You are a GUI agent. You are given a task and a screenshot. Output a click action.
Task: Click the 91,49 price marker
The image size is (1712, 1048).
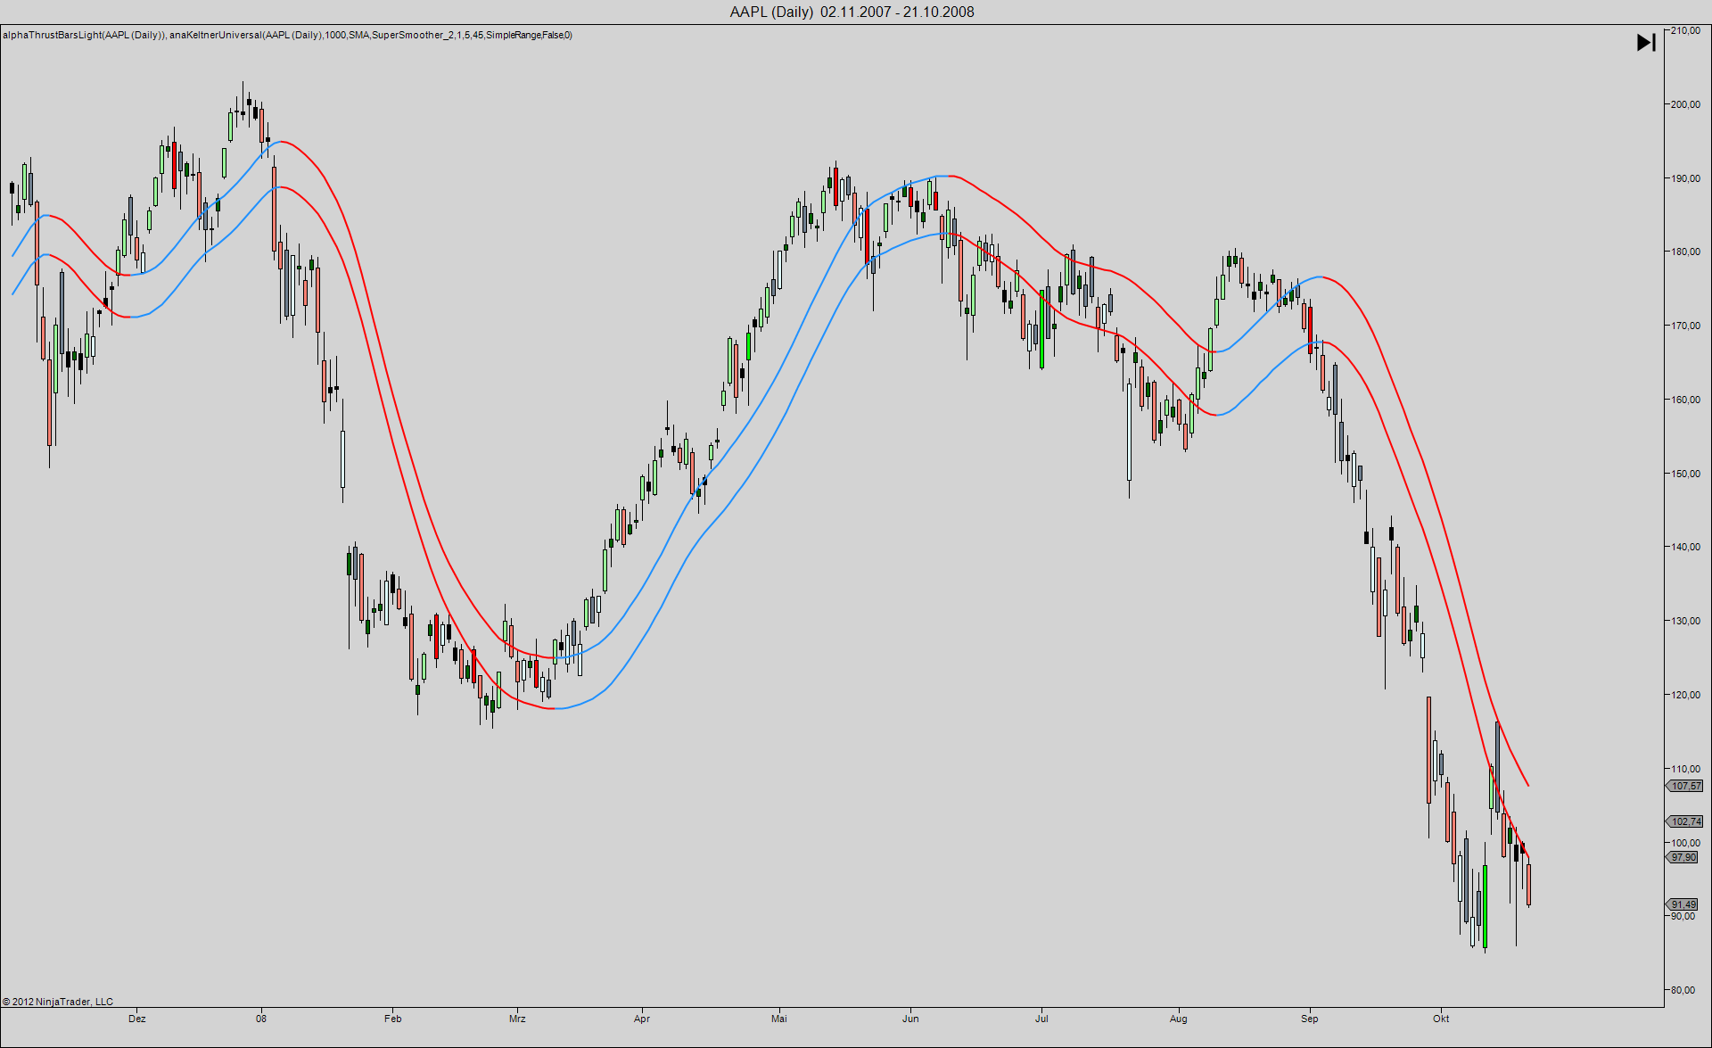coord(1683,904)
